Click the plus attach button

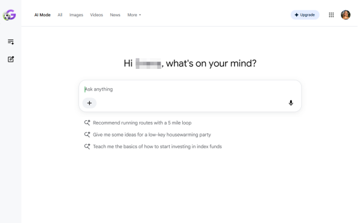point(89,103)
